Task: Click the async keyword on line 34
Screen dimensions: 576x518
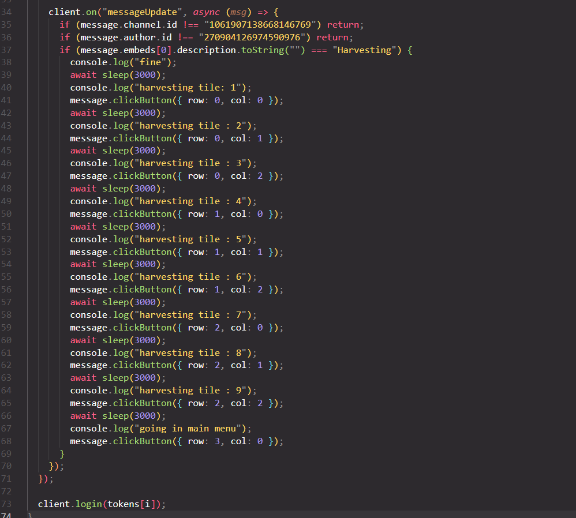Action: [x=207, y=12]
